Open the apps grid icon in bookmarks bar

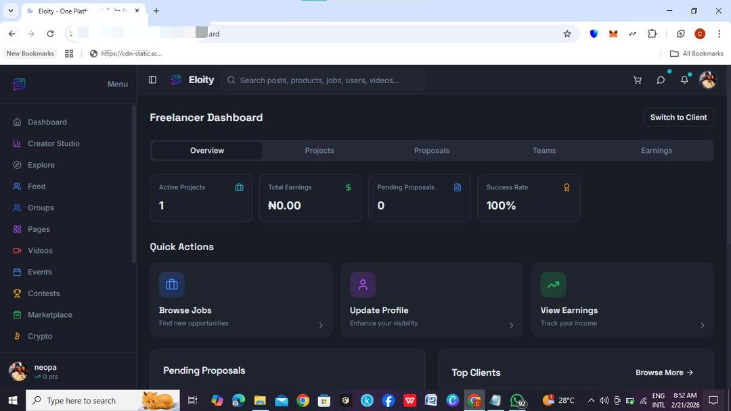[69, 53]
